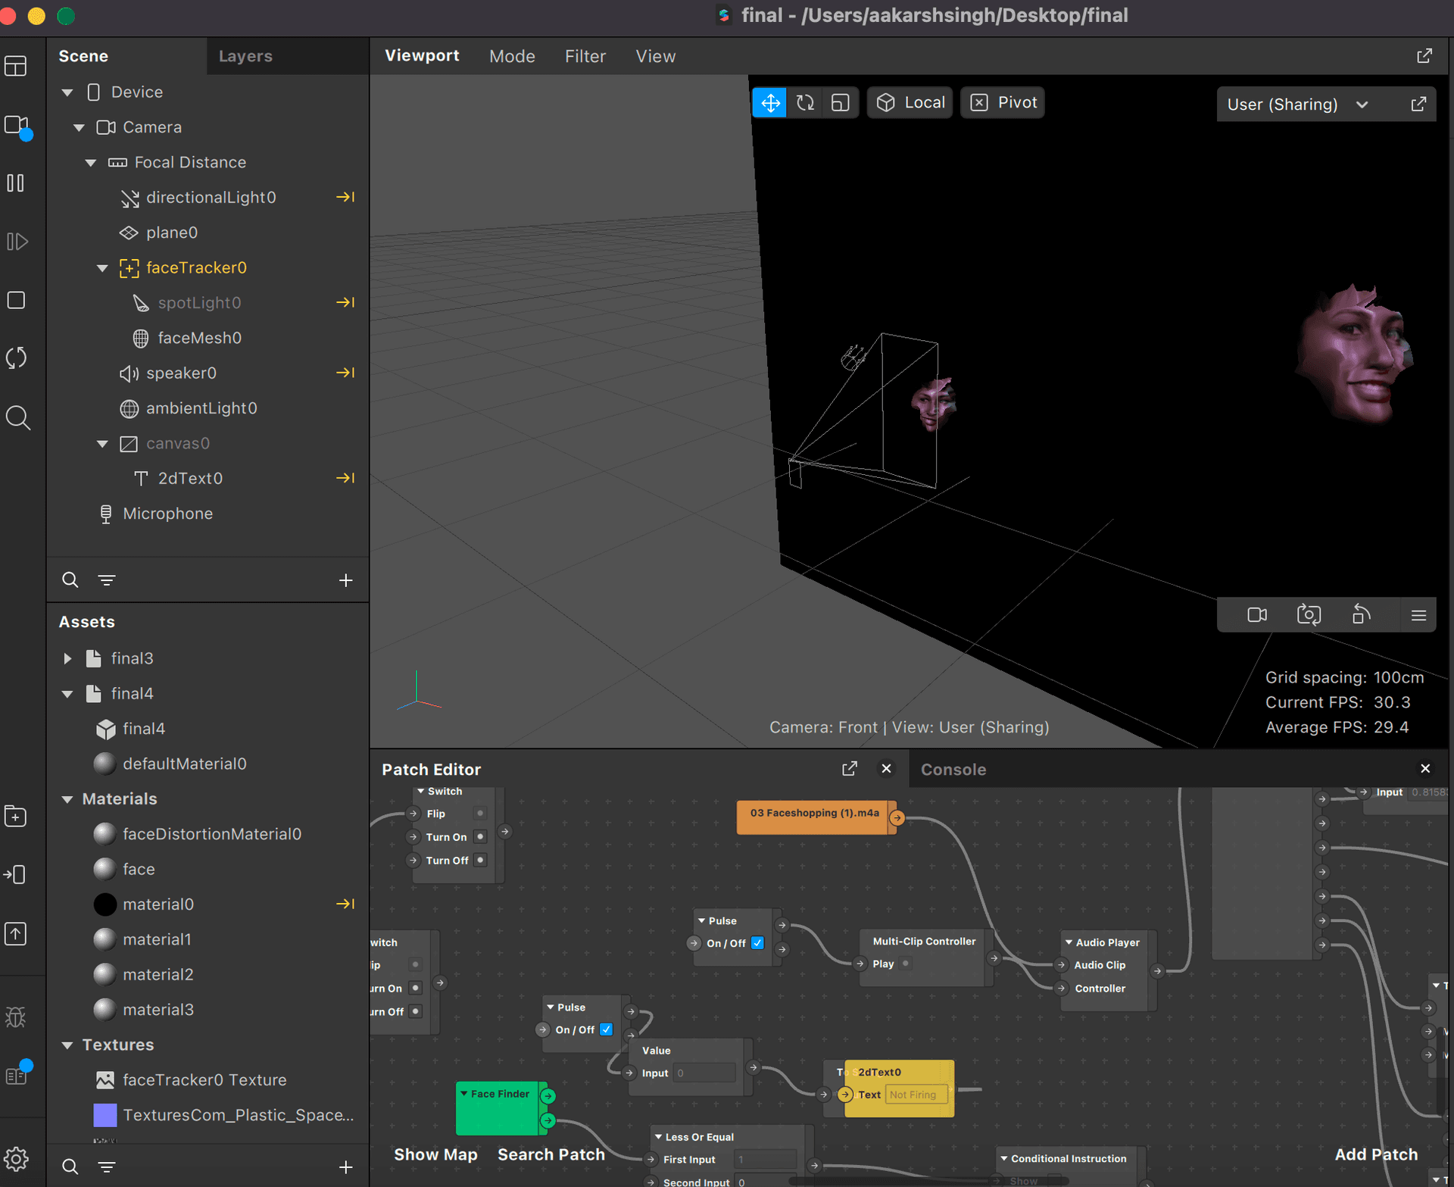Open the Console panel

click(953, 770)
